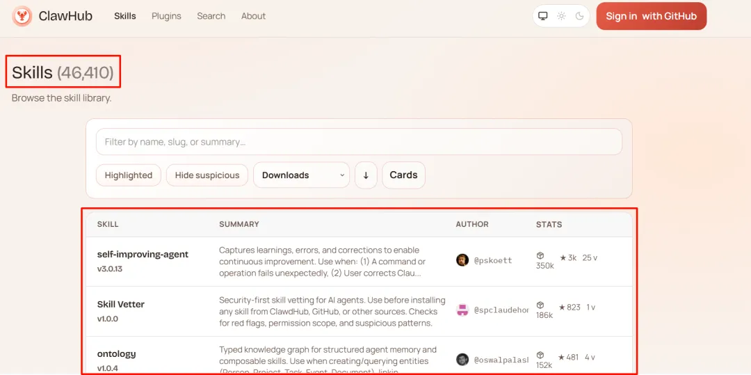This screenshot has width=751, height=375.
Task: Click the @pskoett author name
Action: (493, 260)
